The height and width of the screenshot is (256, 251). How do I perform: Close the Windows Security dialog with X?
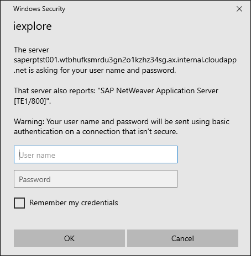coord(239,9)
